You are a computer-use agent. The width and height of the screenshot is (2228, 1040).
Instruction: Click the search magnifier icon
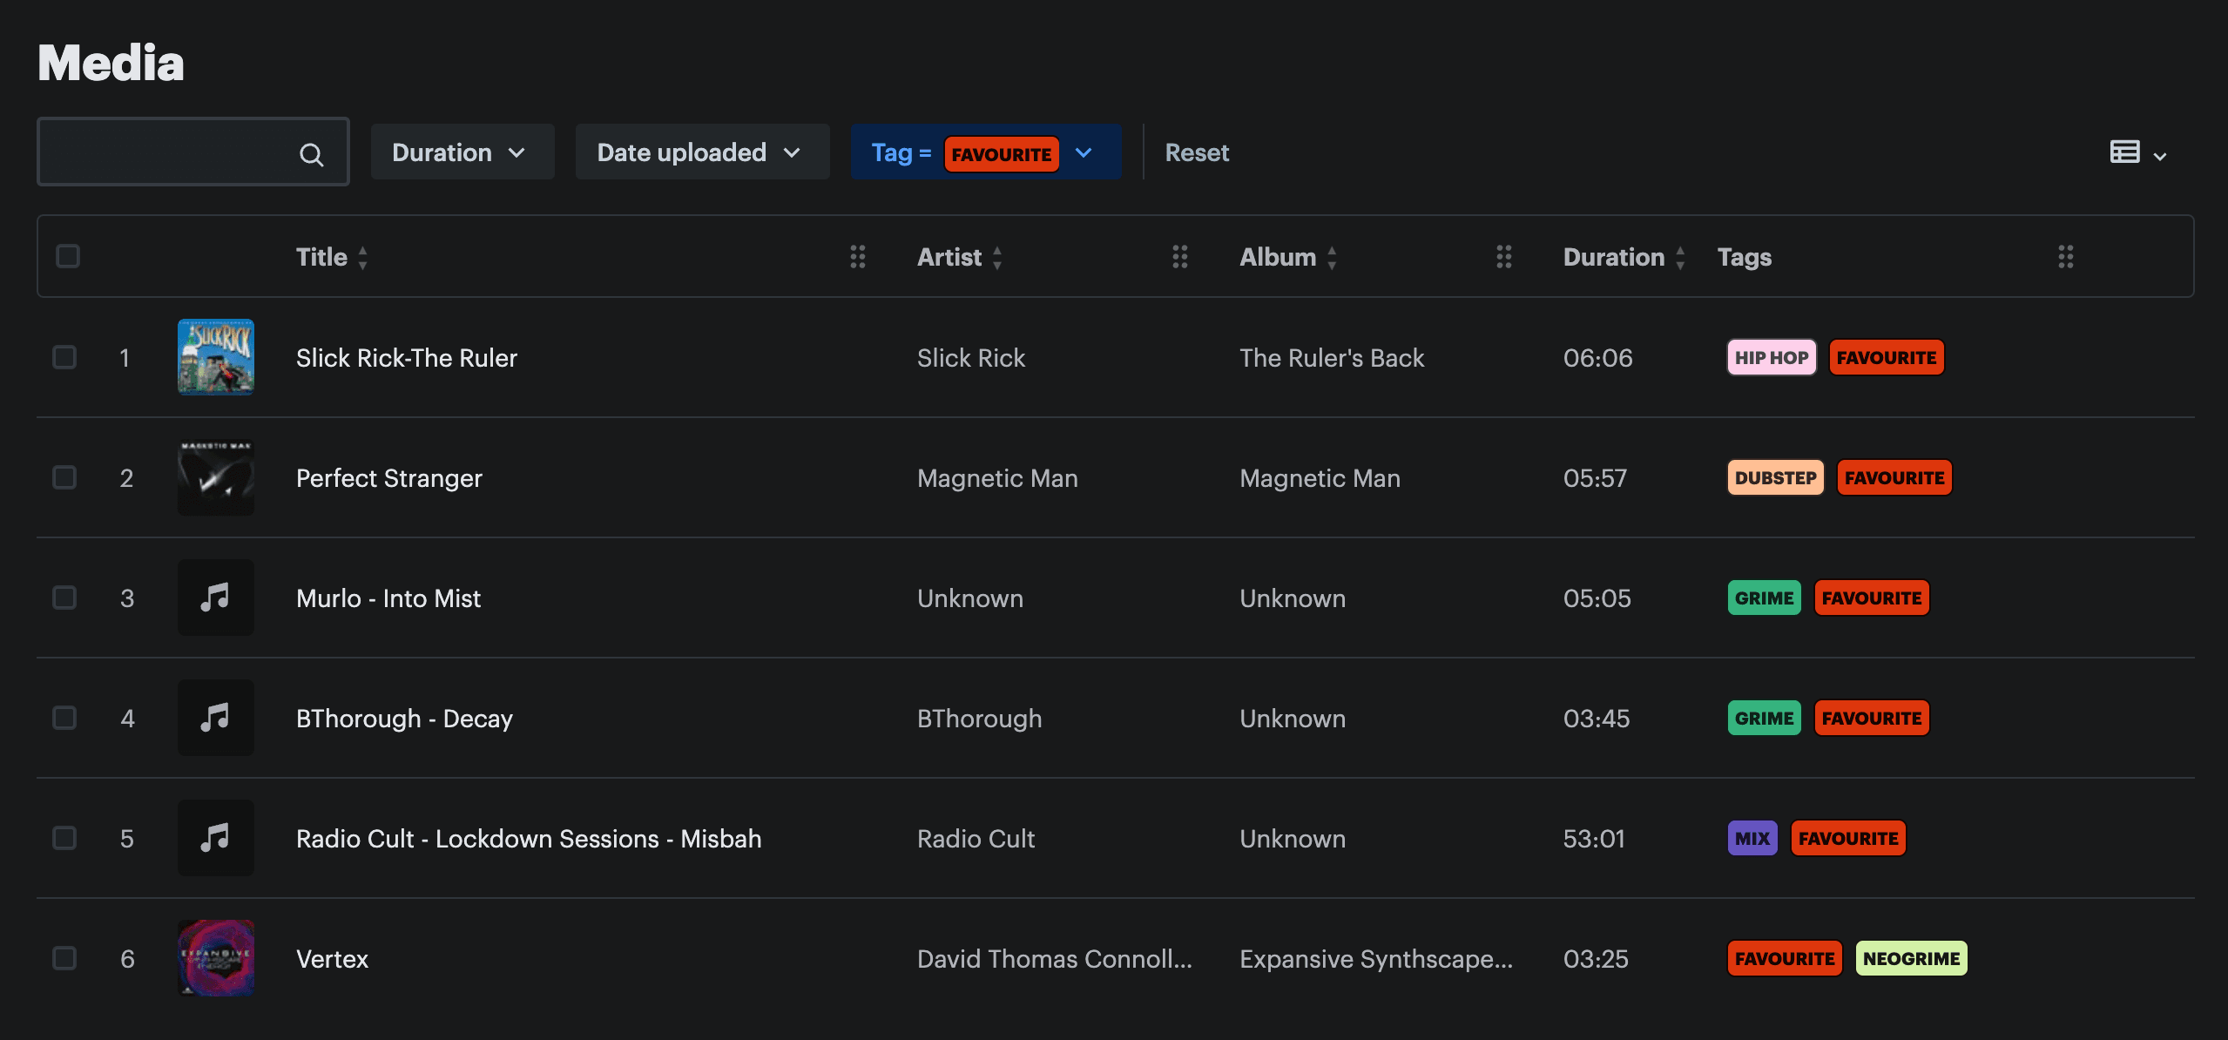(311, 154)
